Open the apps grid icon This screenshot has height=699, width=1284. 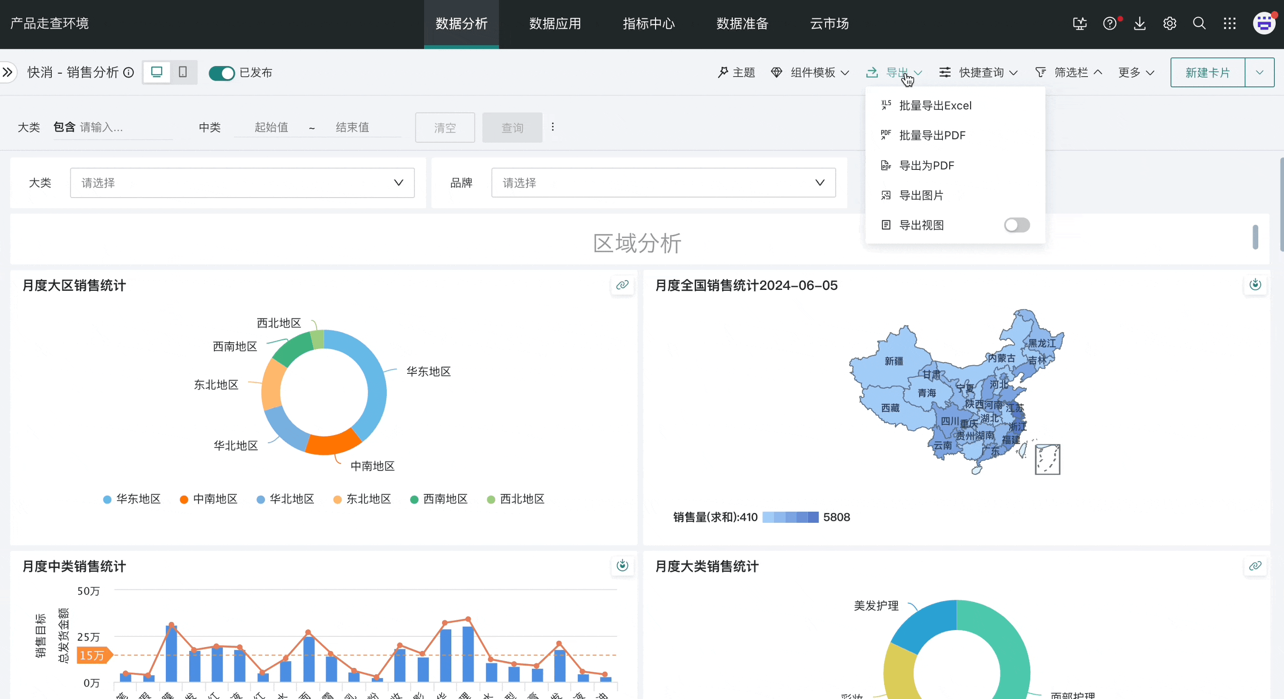point(1230,23)
